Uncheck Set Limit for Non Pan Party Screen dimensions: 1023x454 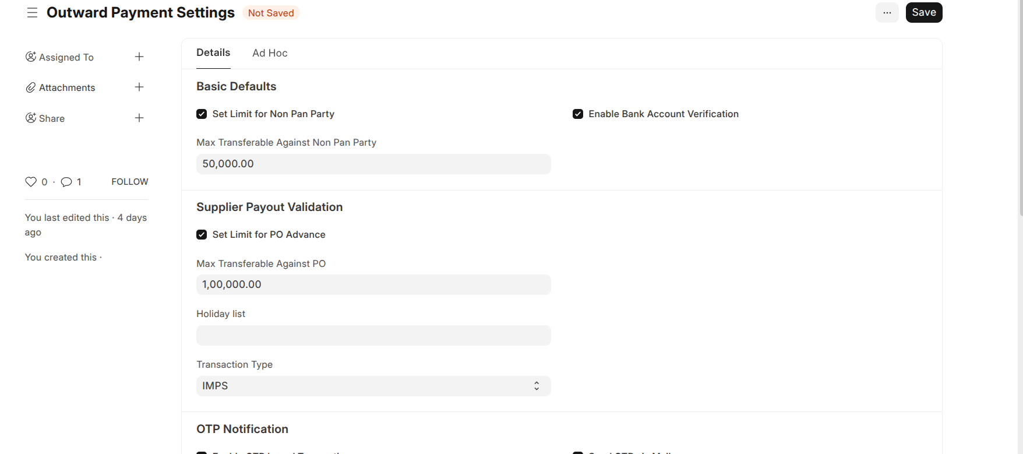(x=202, y=114)
